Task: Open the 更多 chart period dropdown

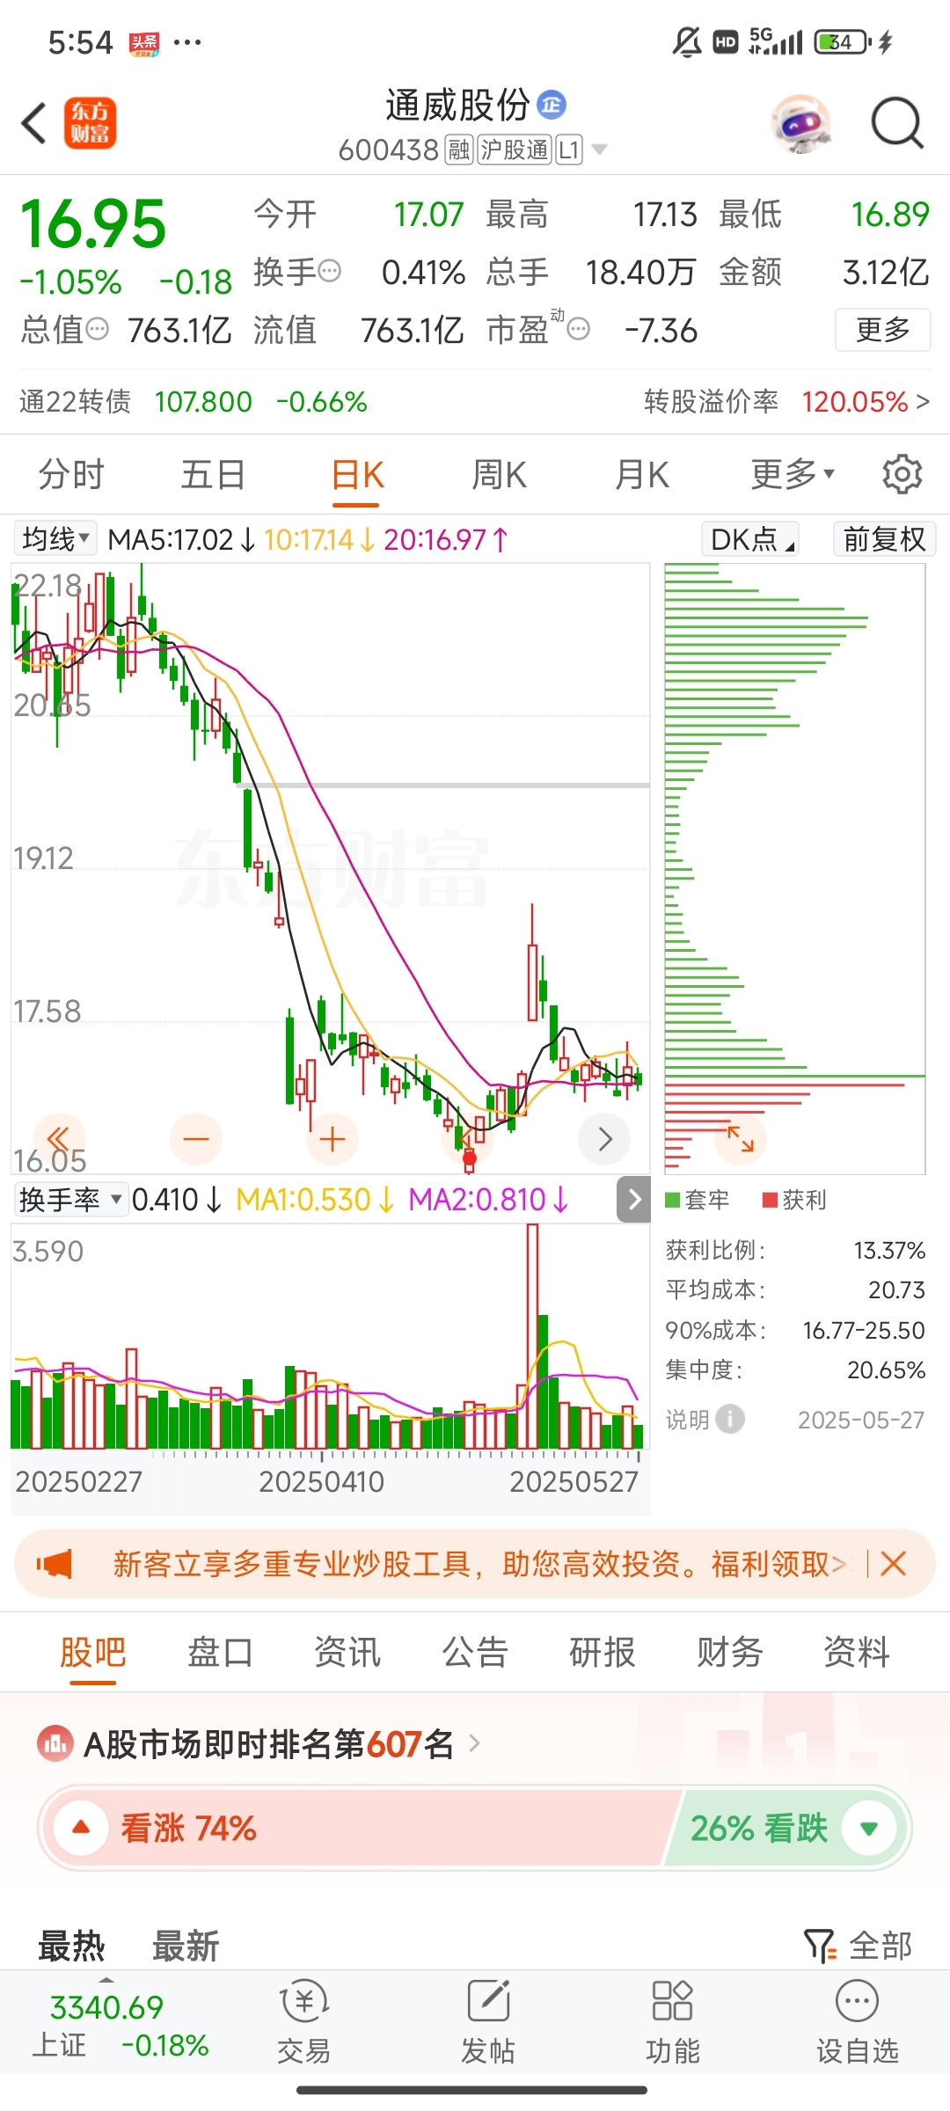Action: pos(793,474)
